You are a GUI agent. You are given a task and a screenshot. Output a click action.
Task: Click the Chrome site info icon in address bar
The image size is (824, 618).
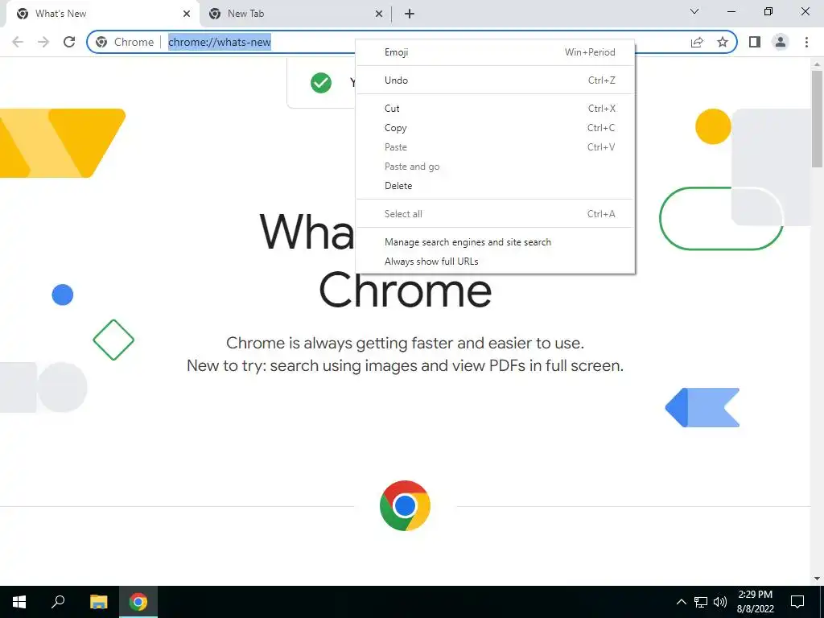[x=101, y=42]
